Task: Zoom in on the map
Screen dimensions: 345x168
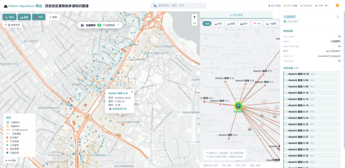Action: [194, 17]
